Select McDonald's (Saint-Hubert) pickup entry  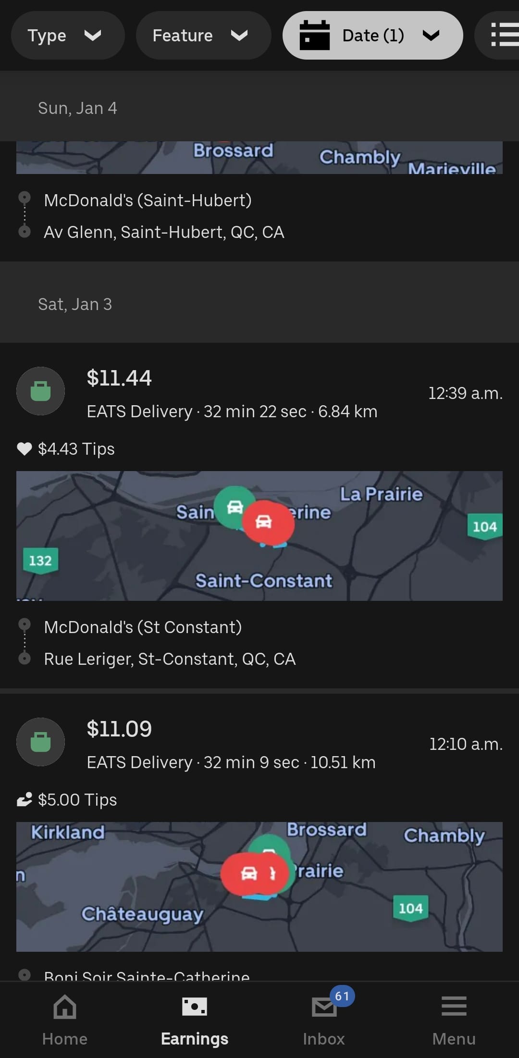pyautogui.click(x=148, y=200)
